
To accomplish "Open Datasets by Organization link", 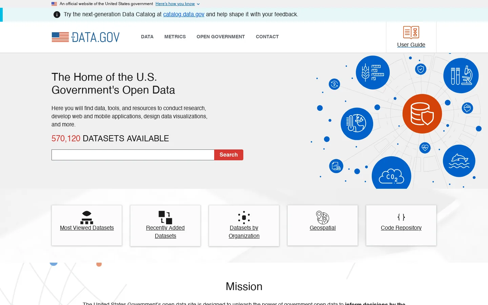I will [x=244, y=232].
